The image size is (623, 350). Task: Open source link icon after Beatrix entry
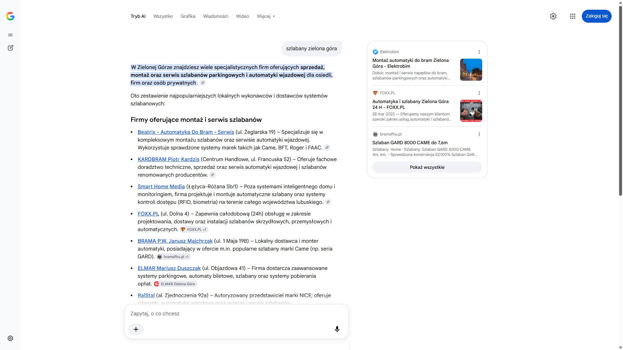click(327, 148)
